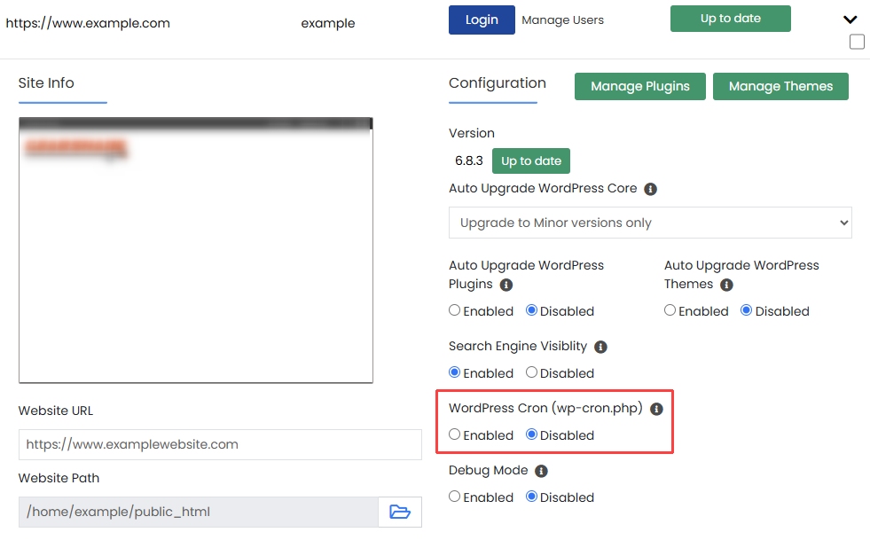Viewport: 870px width, 540px height.
Task: Click the WordPress Cron info icon
Action: [656, 409]
